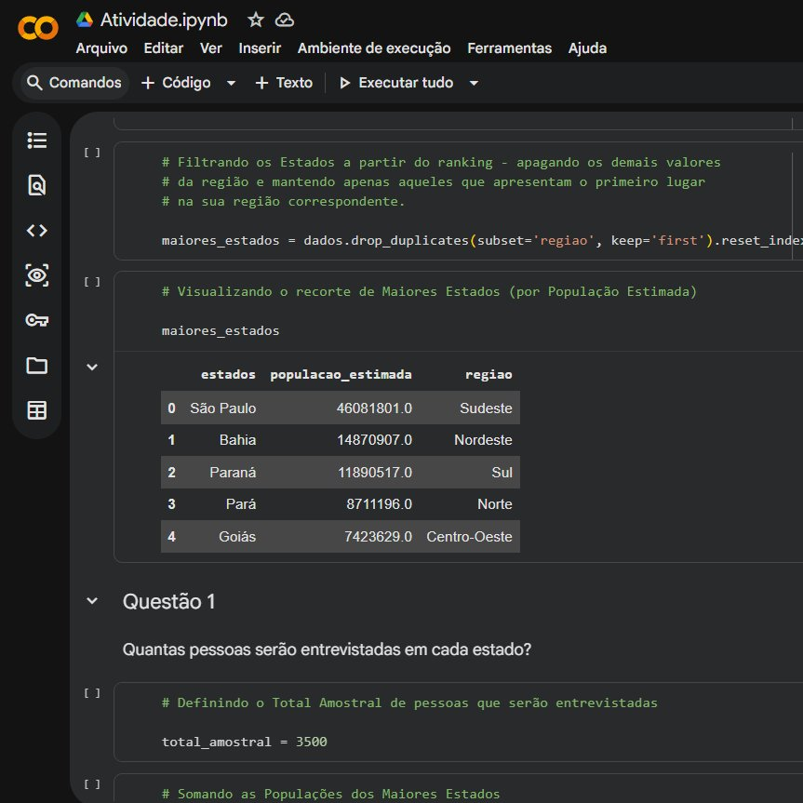The height and width of the screenshot is (803, 803).
Task: Open the Ajuda menu
Action: pos(587,48)
